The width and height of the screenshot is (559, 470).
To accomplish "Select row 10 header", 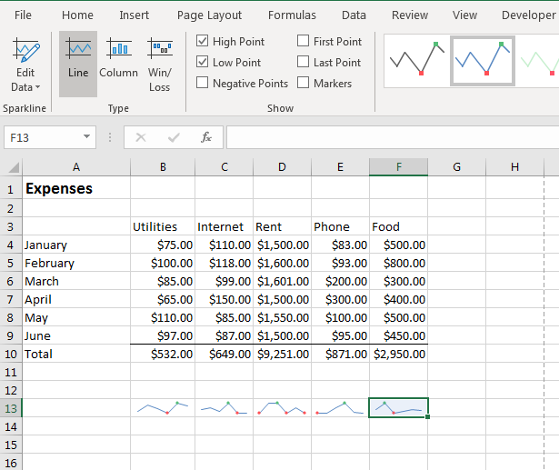I will click(11, 354).
